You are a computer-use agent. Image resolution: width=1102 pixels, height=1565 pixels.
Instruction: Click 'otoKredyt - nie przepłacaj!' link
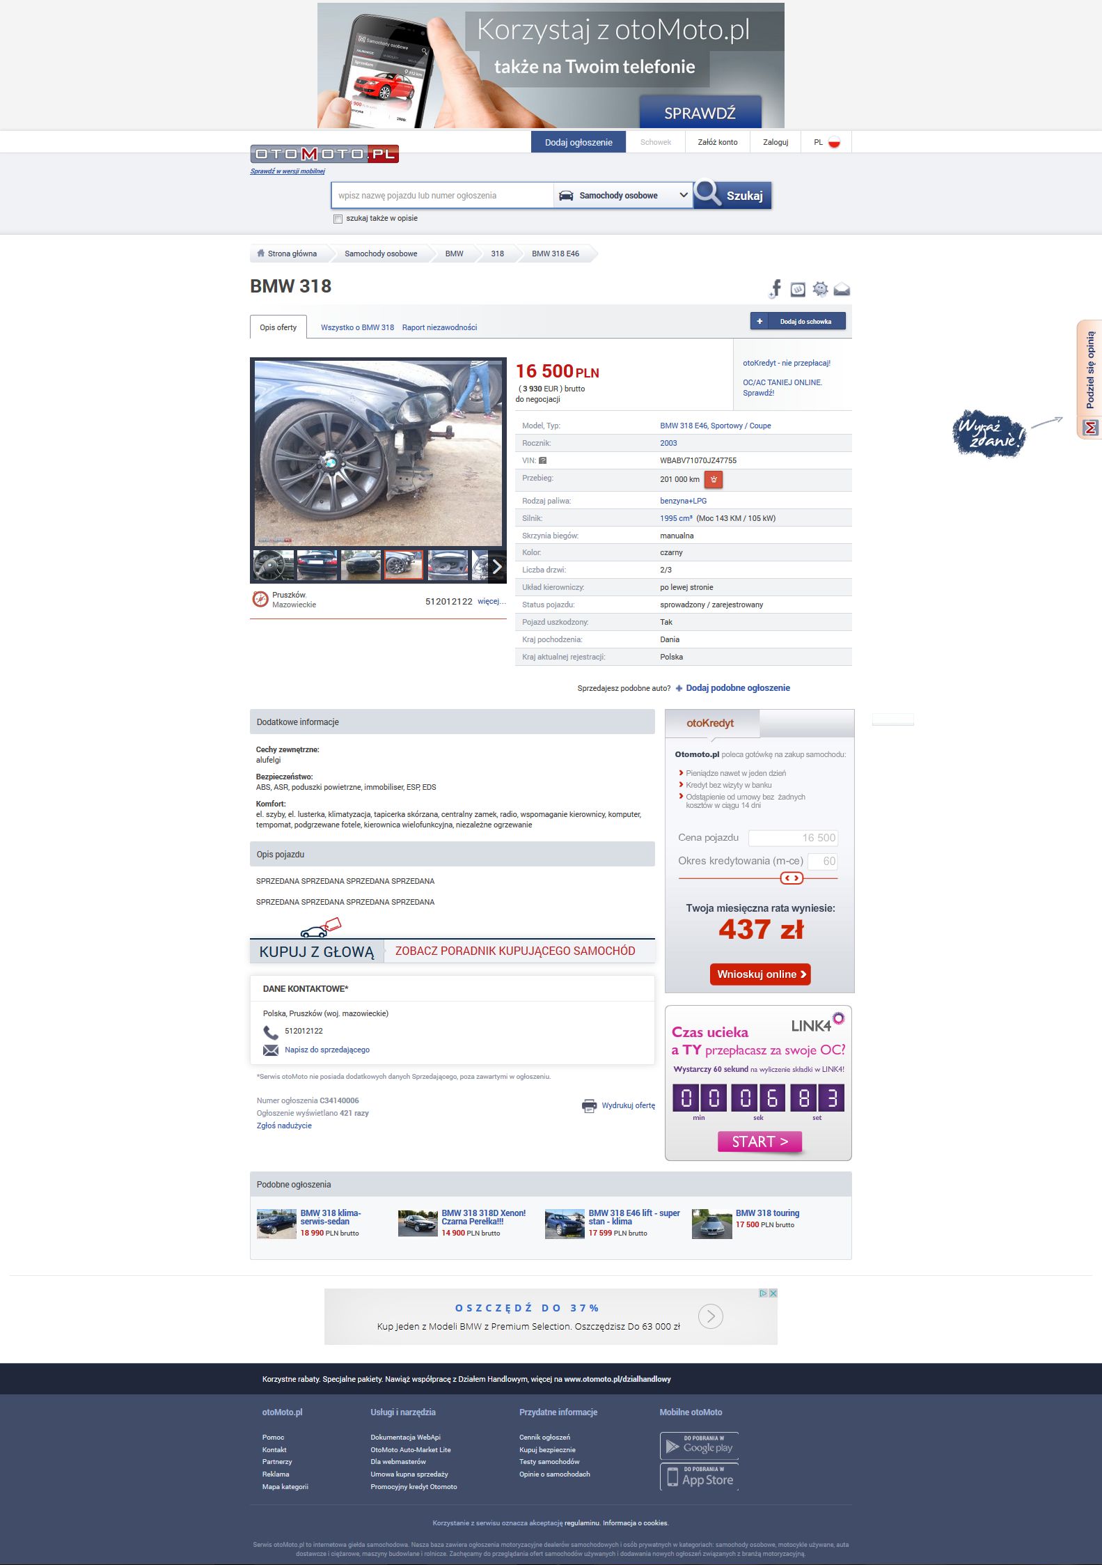(x=787, y=363)
